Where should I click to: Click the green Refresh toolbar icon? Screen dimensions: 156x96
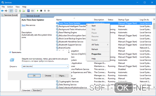[20, 11]
